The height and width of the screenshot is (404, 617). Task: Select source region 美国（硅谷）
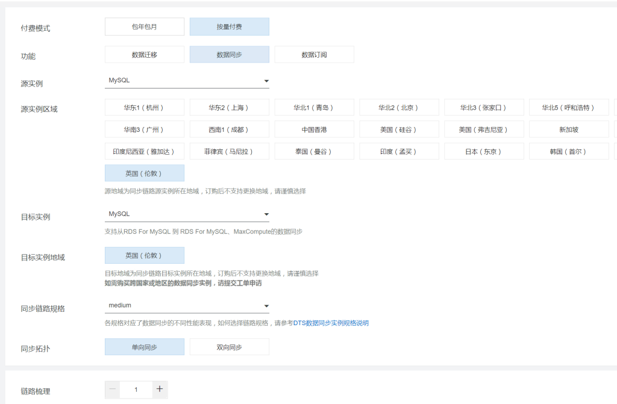tap(399, 129)
